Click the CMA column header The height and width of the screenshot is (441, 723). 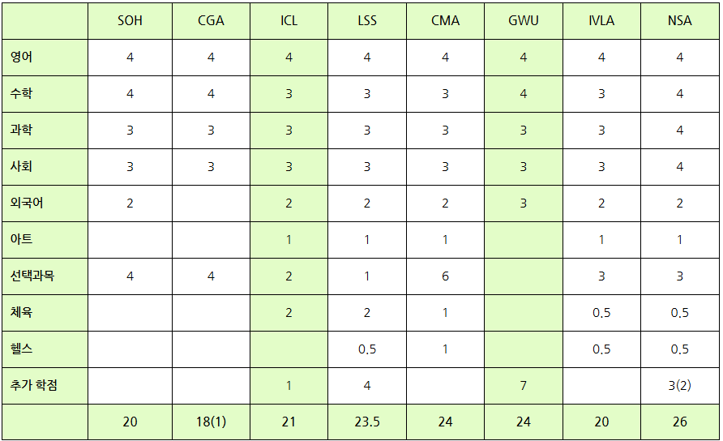coord(446,21)
